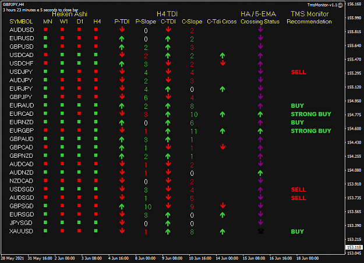The height and width of the screenshot is (263, 364).
Task: Click the Heiken Ashi group heading
Action: tap(70, 14)
